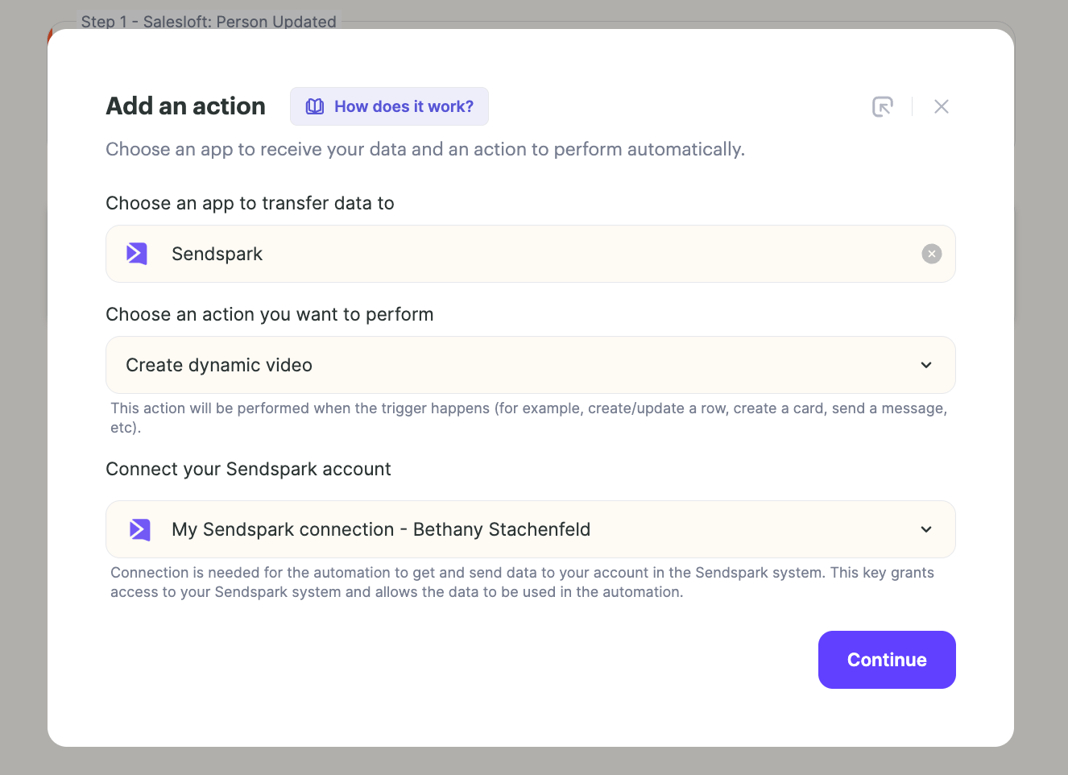Click the collapse dialog arrow icon
1068x775 pixels.
click(883, 106)
